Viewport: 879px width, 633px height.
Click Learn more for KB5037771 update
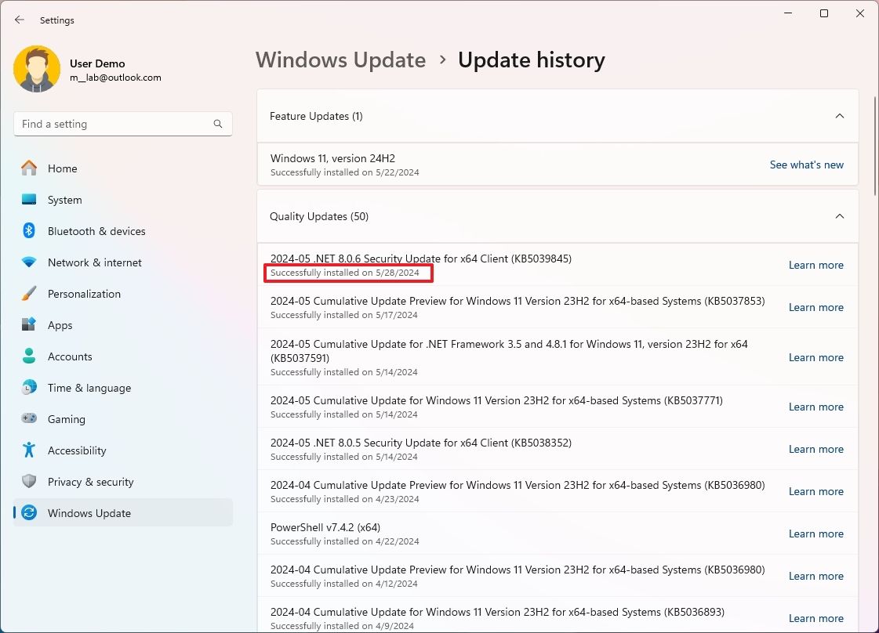(816, 407)
